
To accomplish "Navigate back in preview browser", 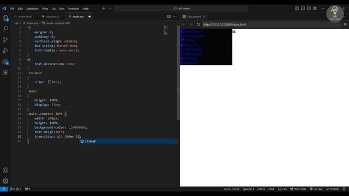I will coord(184,24).
